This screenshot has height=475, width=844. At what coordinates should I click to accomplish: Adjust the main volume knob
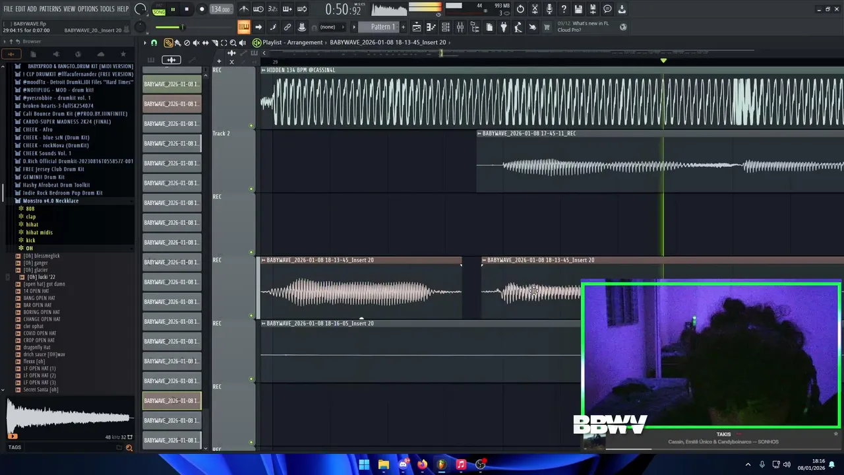[x=140, y=9]
